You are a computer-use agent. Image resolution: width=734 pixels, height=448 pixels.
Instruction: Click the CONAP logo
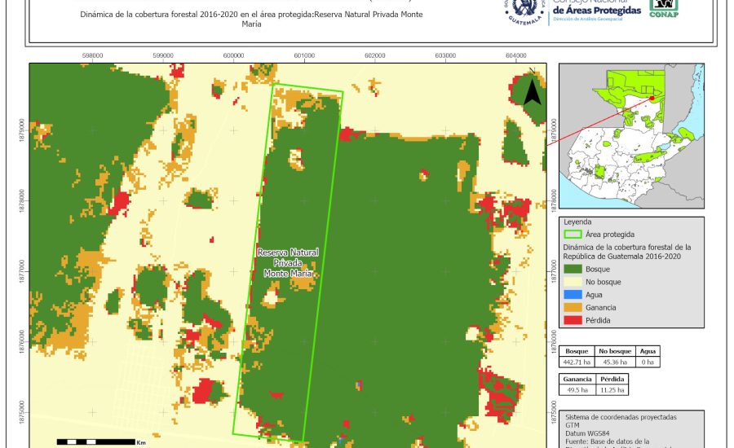pyautogui.click(x=665, y=7)
